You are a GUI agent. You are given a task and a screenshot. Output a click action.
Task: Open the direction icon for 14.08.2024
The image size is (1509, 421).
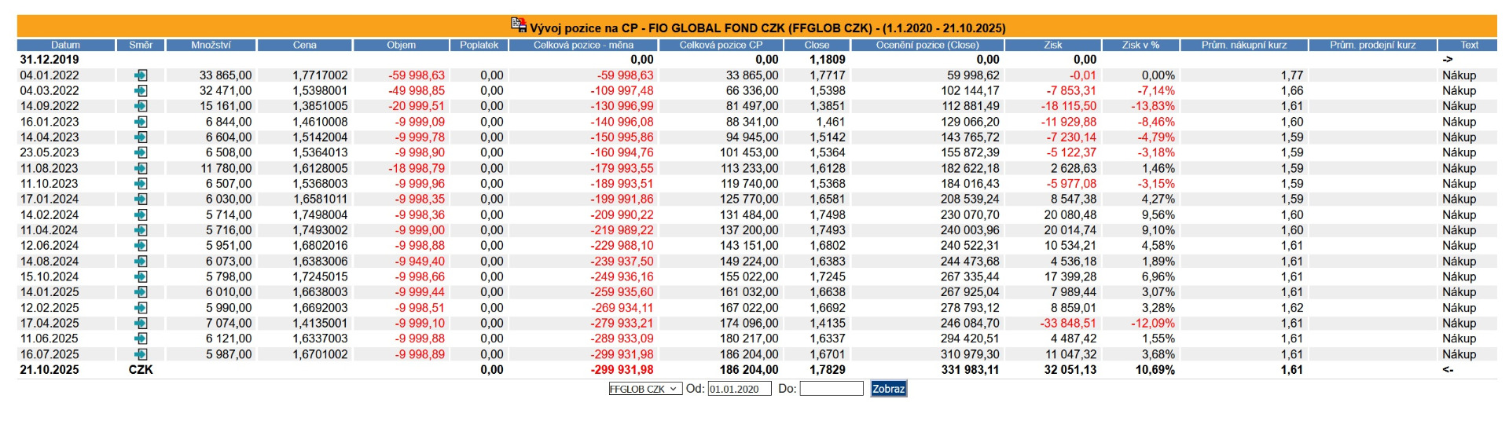pyautogui.click(x=141, y=261)
